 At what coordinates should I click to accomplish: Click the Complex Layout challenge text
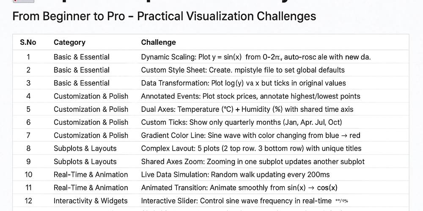tap(251, 148)
